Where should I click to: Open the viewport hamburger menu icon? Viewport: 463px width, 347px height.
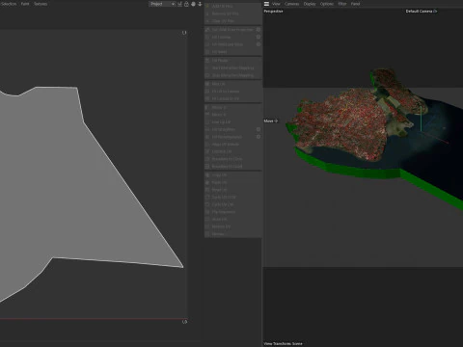click(x=266, y=4)
